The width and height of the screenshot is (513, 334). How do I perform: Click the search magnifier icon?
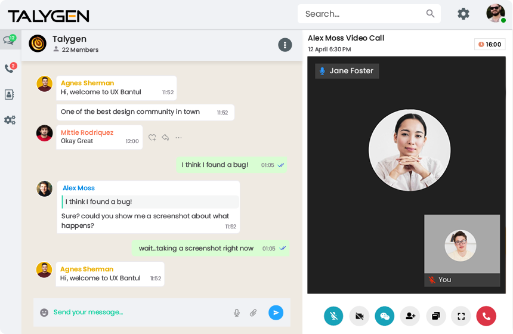(x=430, y=13)
